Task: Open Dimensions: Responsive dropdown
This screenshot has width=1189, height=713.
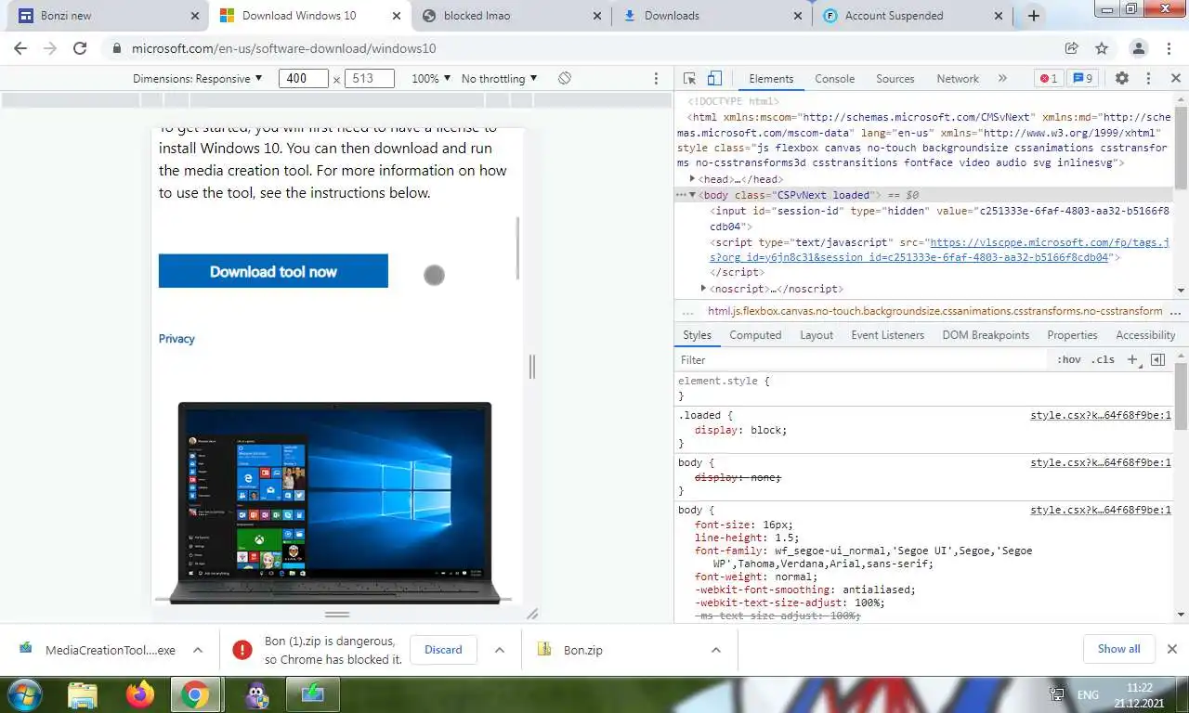Action: (198, 79)
